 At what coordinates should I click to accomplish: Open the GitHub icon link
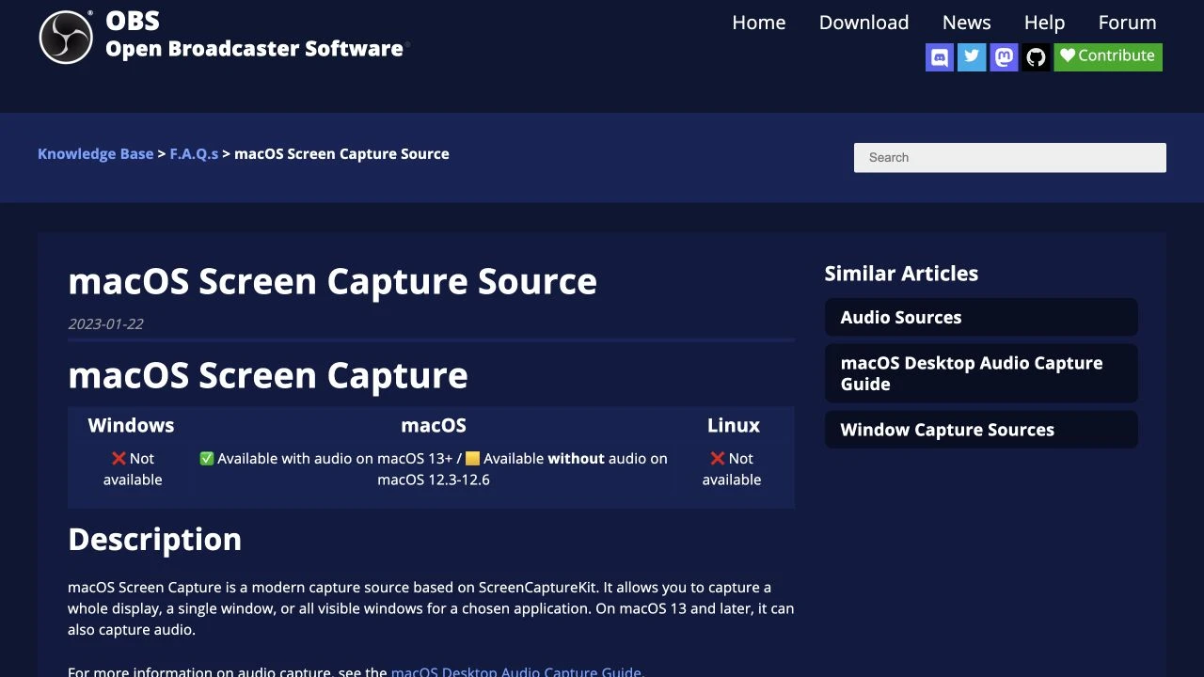[x=1036, y=57]
